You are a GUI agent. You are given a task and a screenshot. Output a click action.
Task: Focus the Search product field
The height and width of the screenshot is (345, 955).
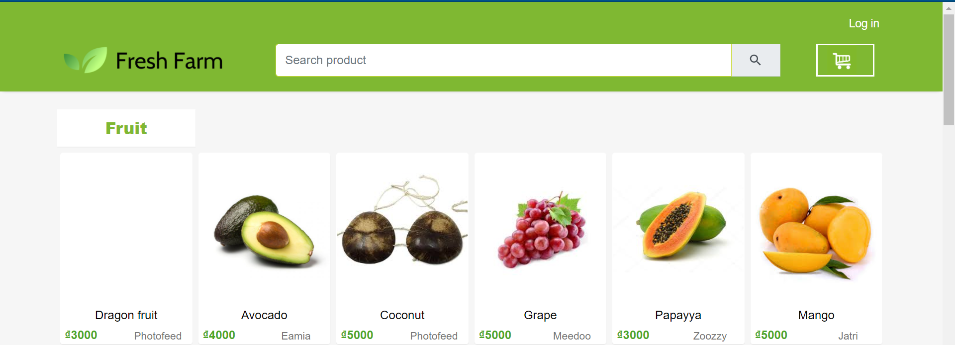click(503, 60)
